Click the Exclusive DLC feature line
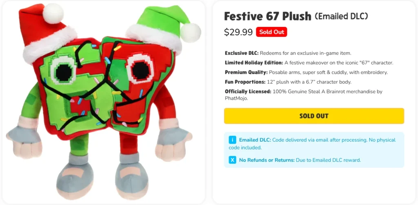The width and height of the screenshot is (418, 205). [288, 53]
